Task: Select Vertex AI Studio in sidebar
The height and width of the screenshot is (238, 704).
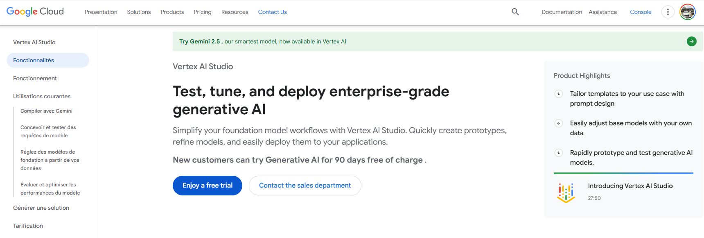Action: click(34, 42)
